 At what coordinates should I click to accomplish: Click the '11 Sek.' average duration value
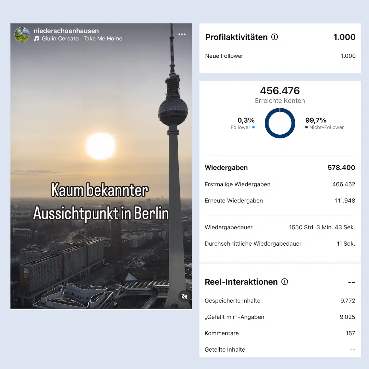(x=346, y=244)
